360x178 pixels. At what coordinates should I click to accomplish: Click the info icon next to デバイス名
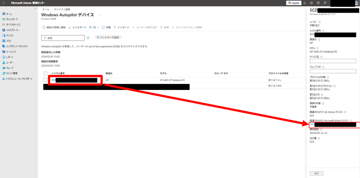point(321,57)
